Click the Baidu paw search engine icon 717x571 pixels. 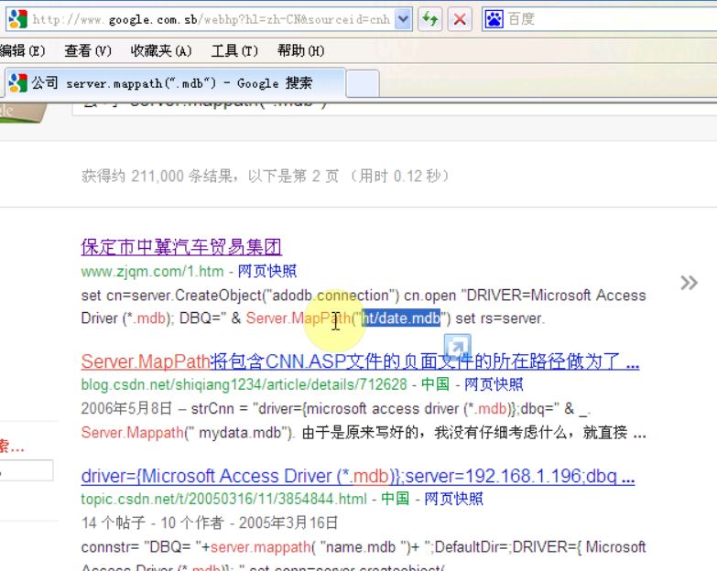[x=494, y=19]
